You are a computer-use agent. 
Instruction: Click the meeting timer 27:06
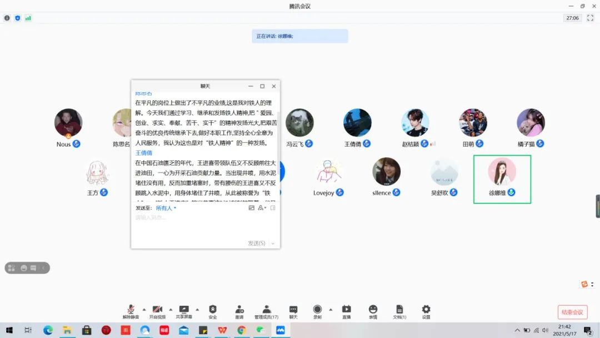click(x=572, y=18)
